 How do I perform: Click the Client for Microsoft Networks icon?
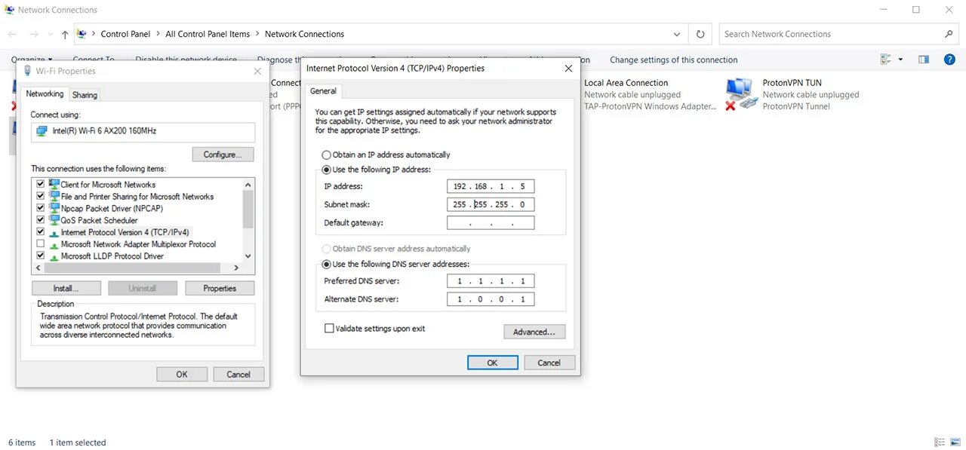54,185
